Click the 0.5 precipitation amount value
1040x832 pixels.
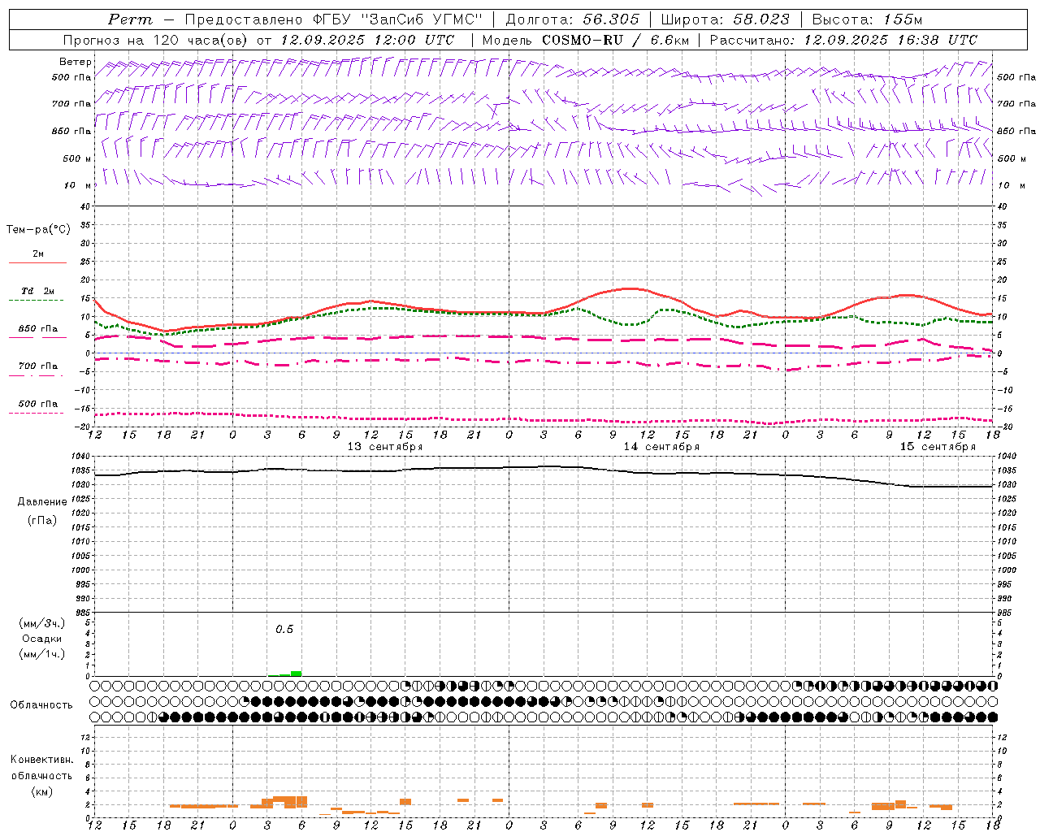pos(284,630)
